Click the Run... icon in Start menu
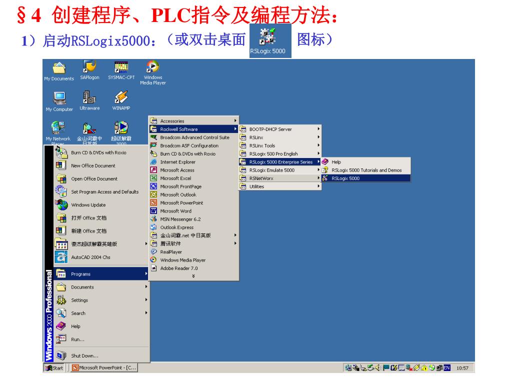Screen dimensions: 512x384 [61, 339]
